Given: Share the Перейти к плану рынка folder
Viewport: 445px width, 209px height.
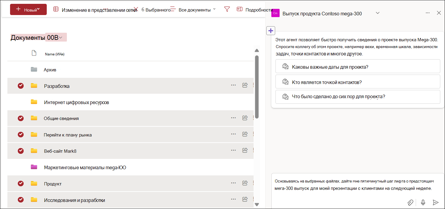Looking at the screenshot, I should pyautogui.click(x=245, y=134).
